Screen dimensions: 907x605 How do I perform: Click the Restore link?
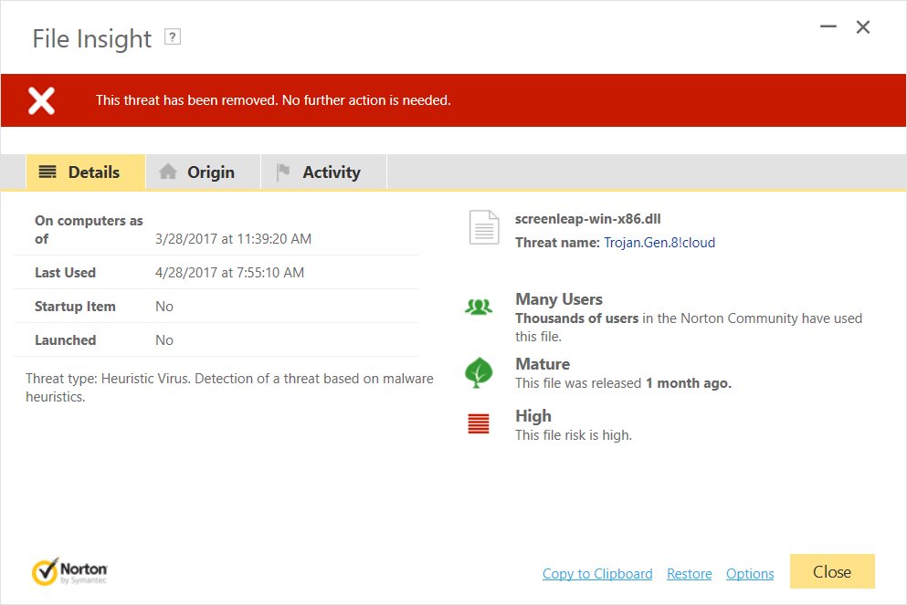point(690,574)
